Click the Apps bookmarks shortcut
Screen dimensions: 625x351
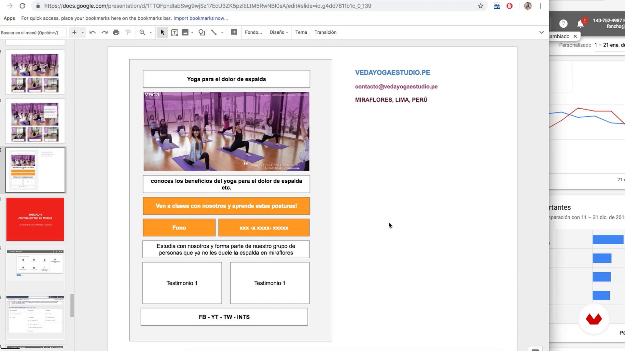click(9, 18)
